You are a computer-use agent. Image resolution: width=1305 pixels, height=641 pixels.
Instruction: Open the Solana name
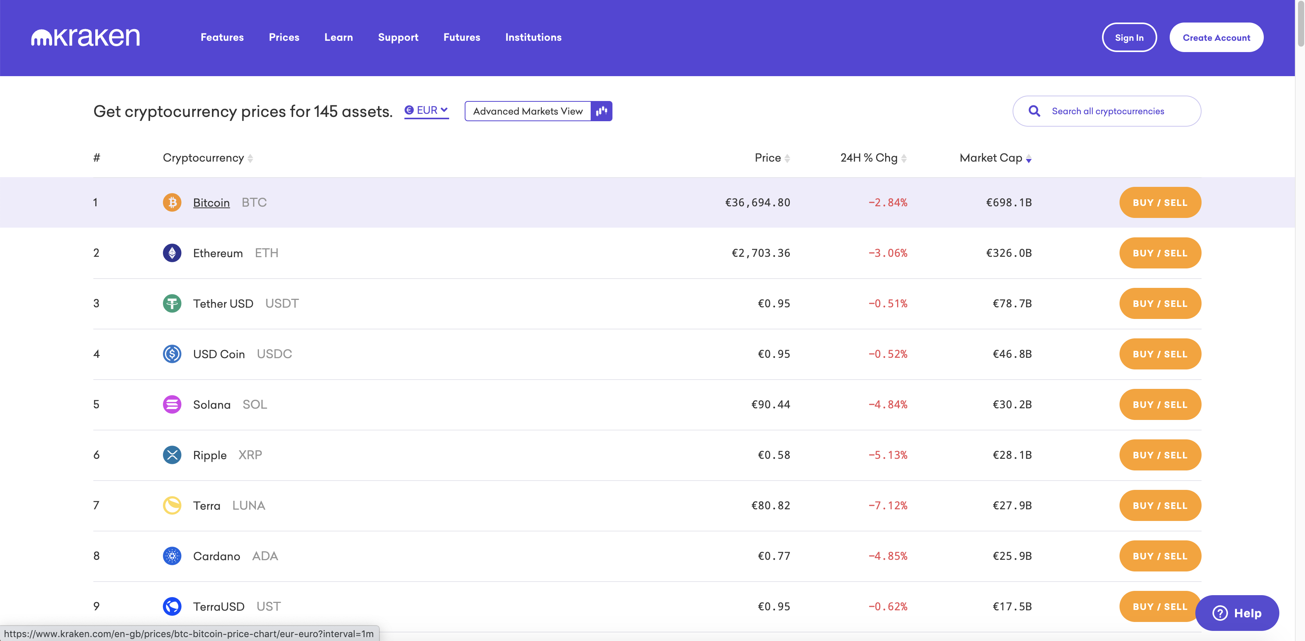click(212, 405)
